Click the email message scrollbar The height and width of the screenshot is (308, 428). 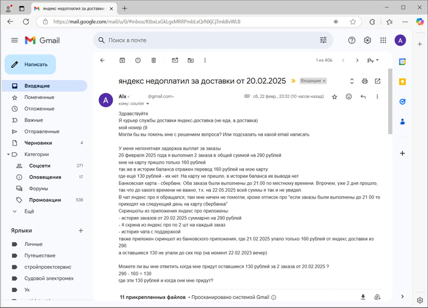pos(390,101)
